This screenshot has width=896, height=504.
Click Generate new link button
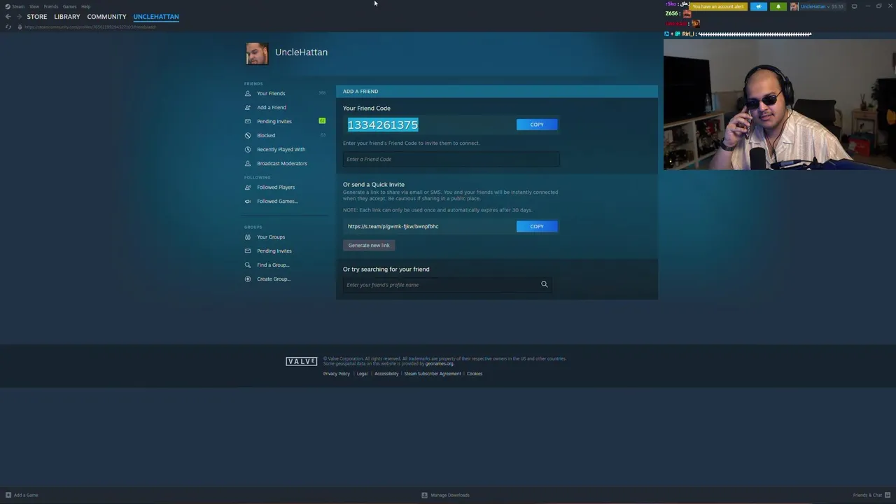click(369, 245)
